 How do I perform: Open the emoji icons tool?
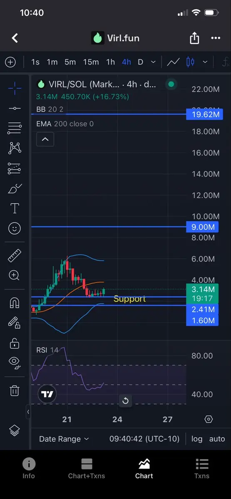[x=15, y=228]
